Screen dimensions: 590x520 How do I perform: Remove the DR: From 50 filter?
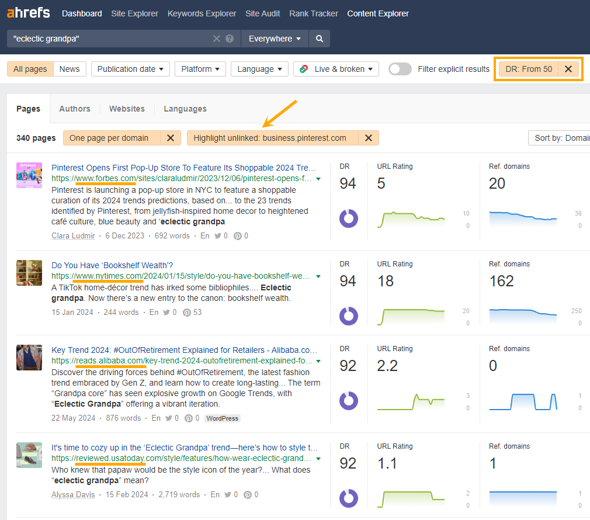pos(568,69)
